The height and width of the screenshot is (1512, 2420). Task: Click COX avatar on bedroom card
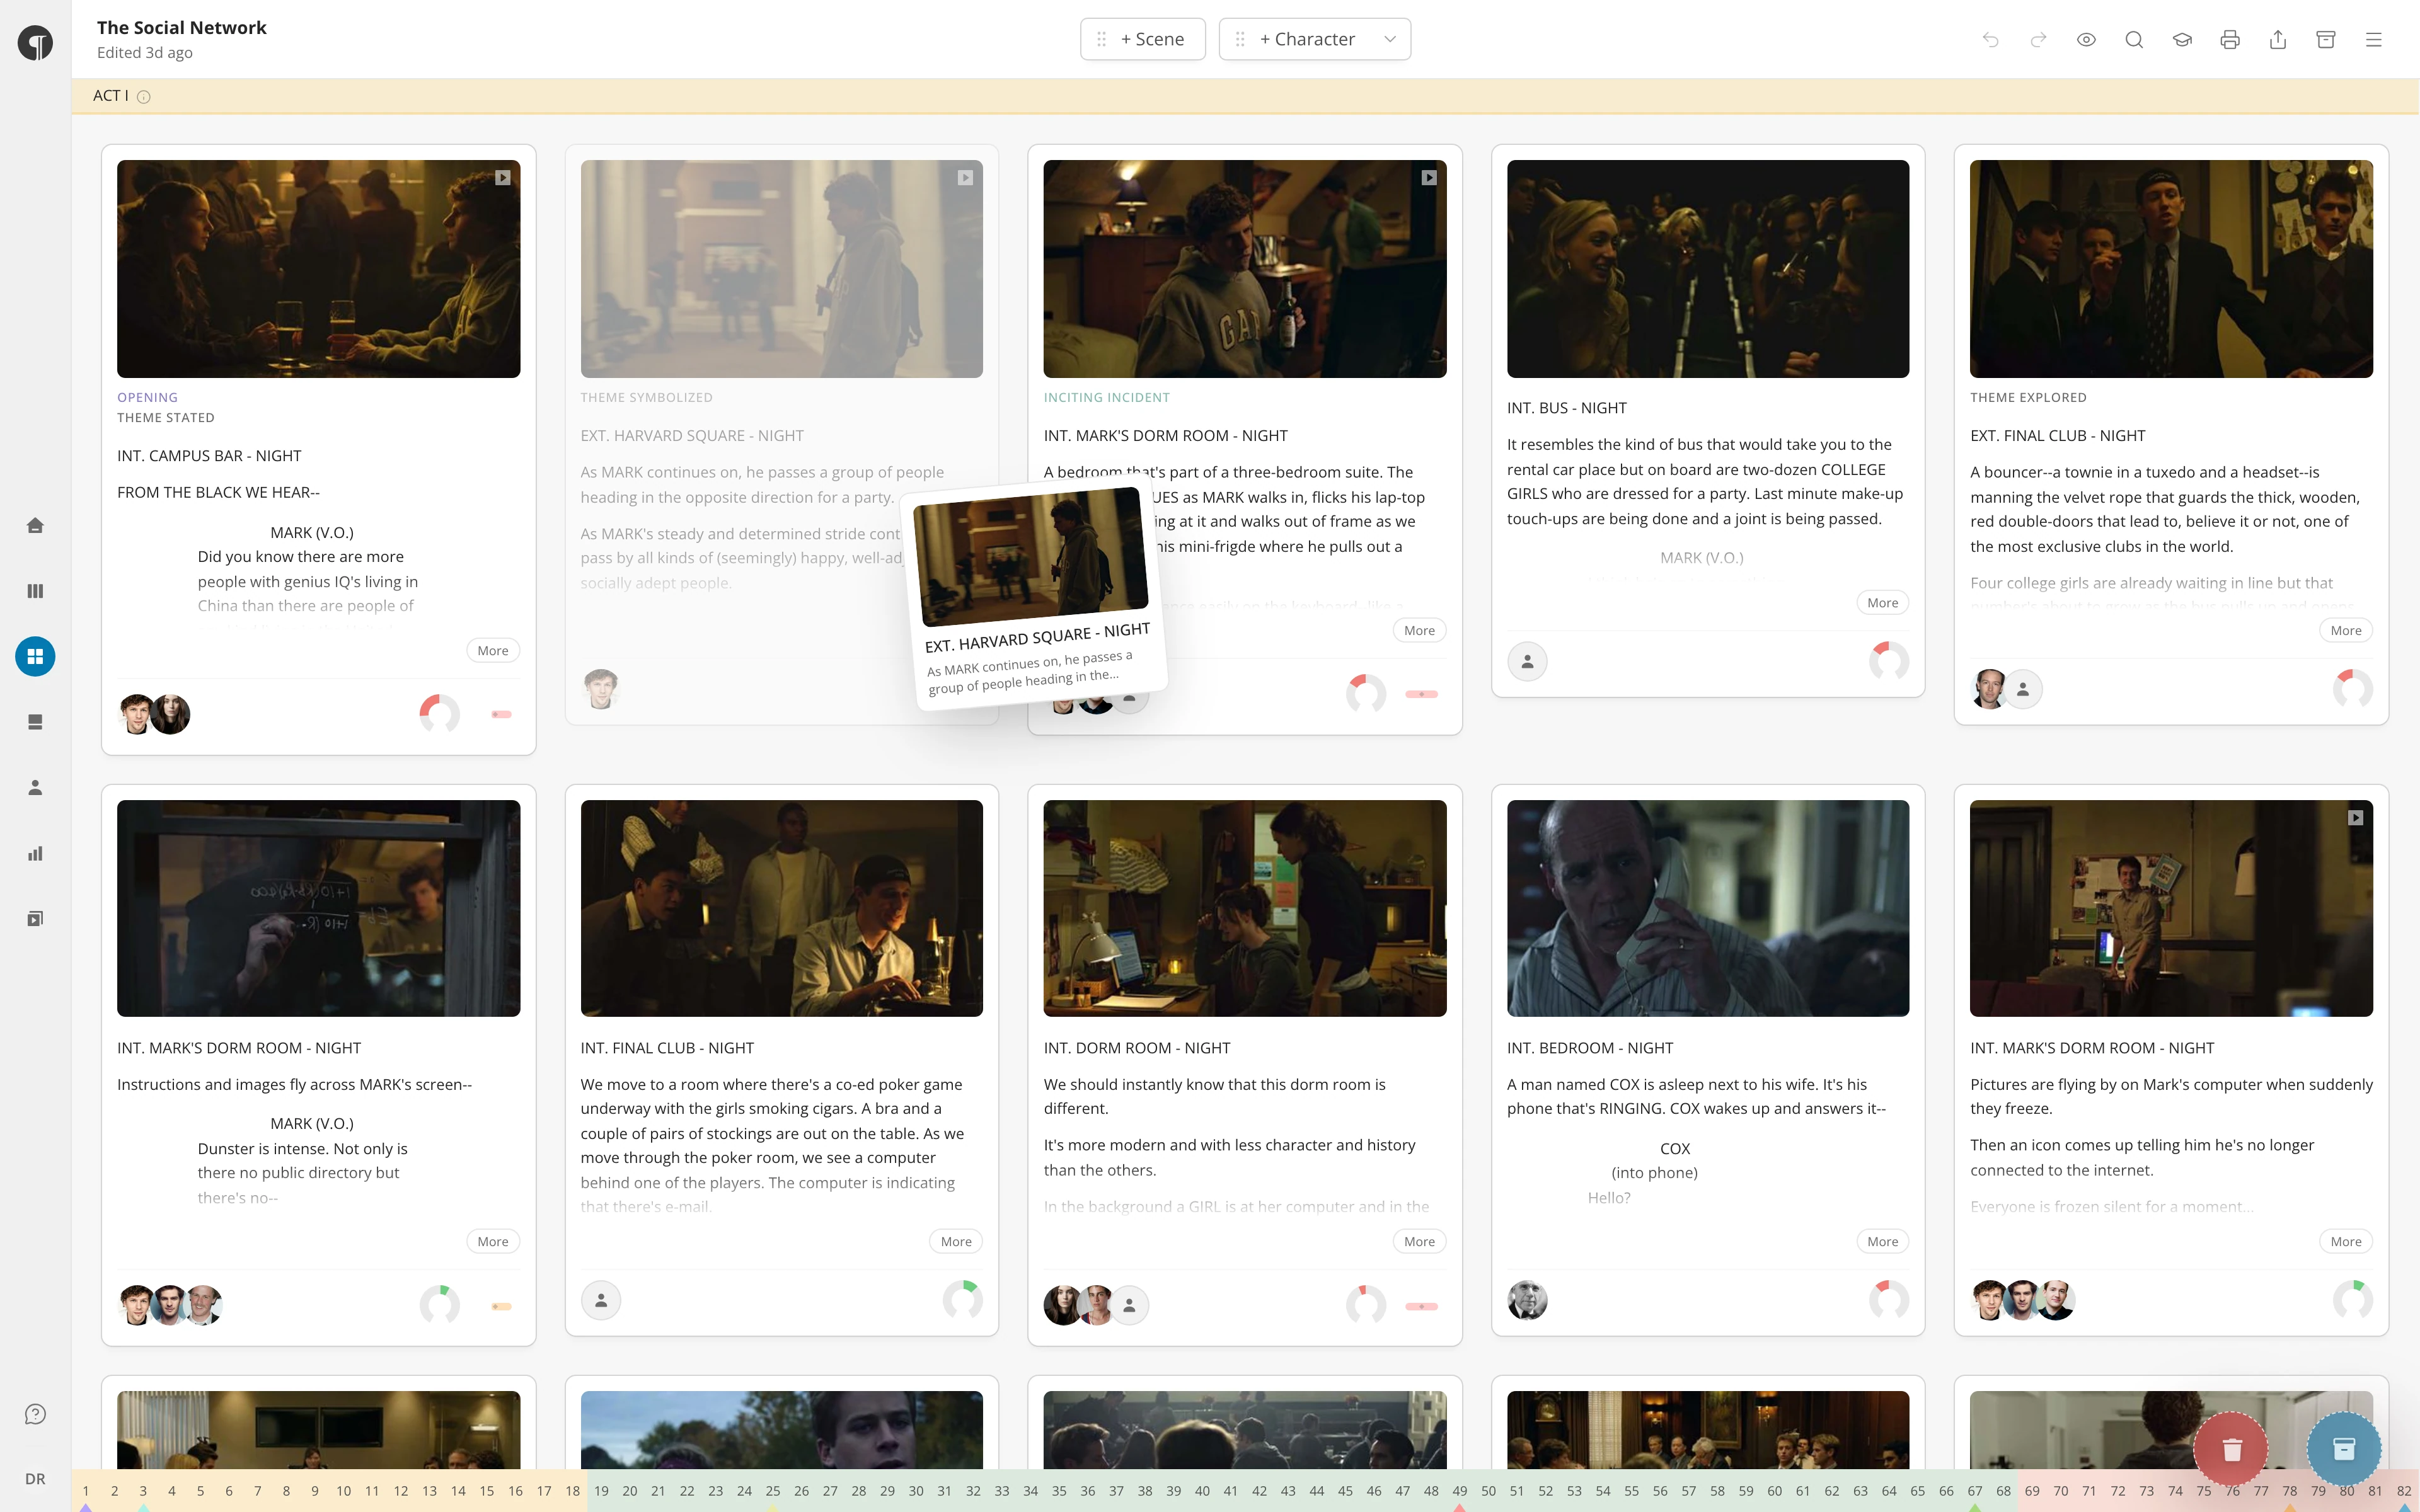pyautogui.click(x=1527, y=1300)
